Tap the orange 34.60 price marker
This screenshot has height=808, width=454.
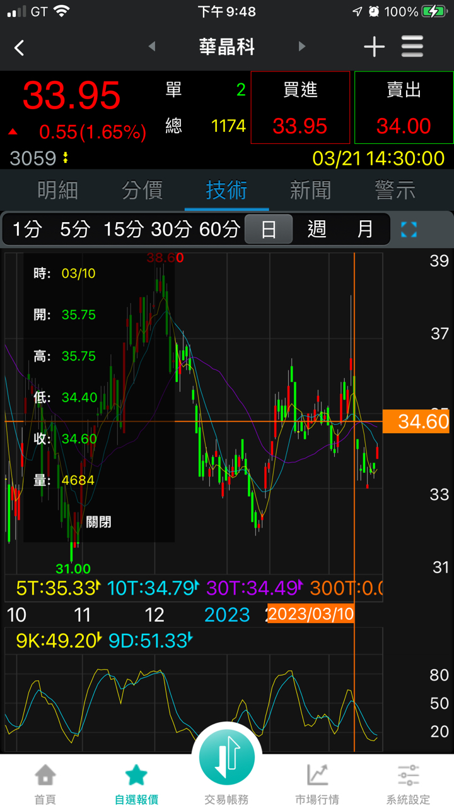[416, 421]
